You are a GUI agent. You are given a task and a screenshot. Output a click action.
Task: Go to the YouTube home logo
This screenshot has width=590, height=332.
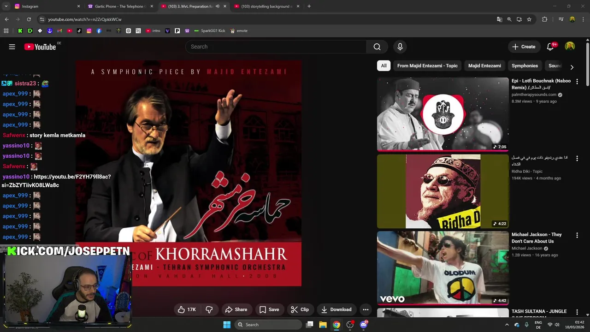point(40,47)
